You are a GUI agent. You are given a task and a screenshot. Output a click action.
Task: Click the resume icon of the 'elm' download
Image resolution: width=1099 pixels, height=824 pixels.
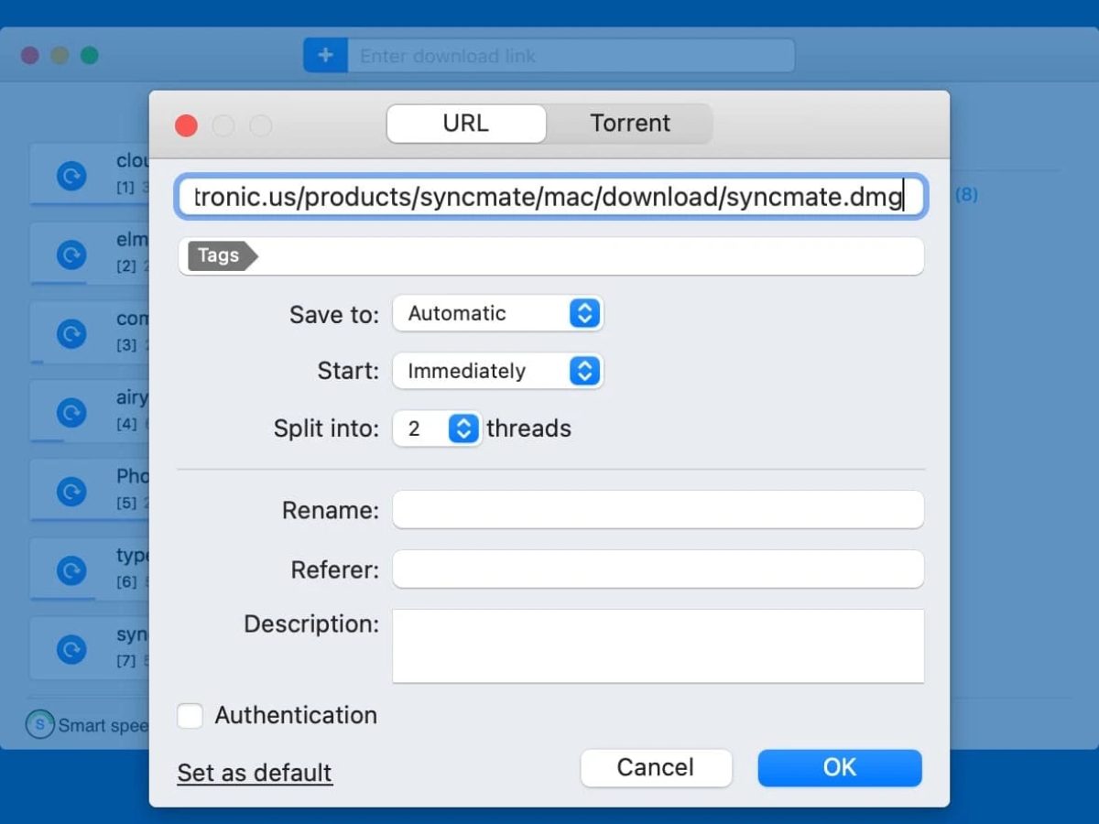pos(71,255)
